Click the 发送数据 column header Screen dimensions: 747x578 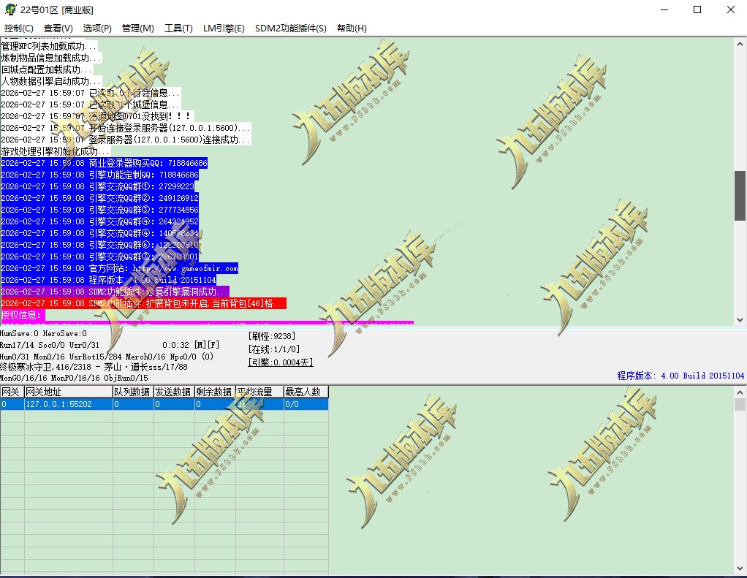tap(174, 392)
